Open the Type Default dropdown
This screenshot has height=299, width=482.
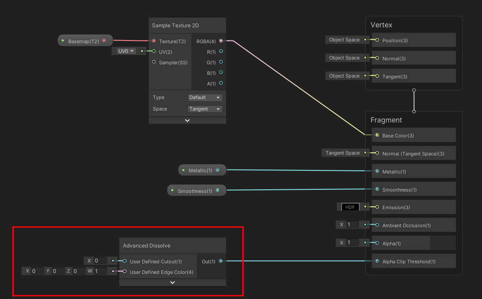click(205, 97)
